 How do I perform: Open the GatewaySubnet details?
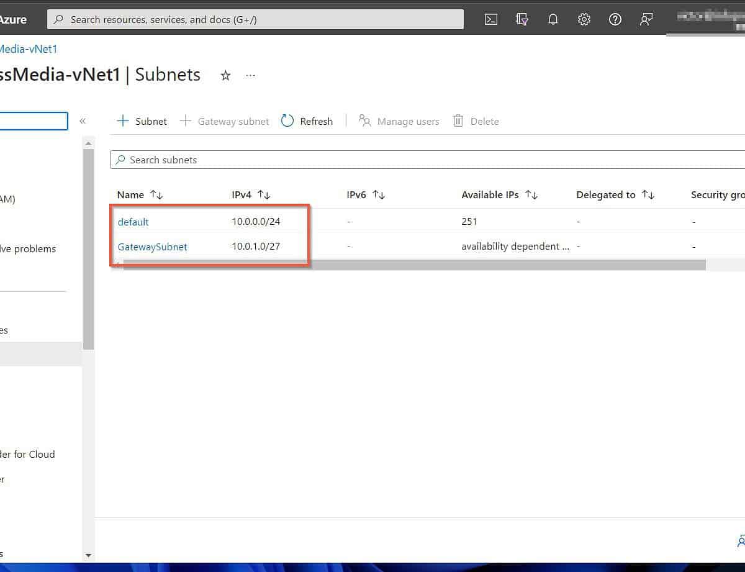coord(152,247)
